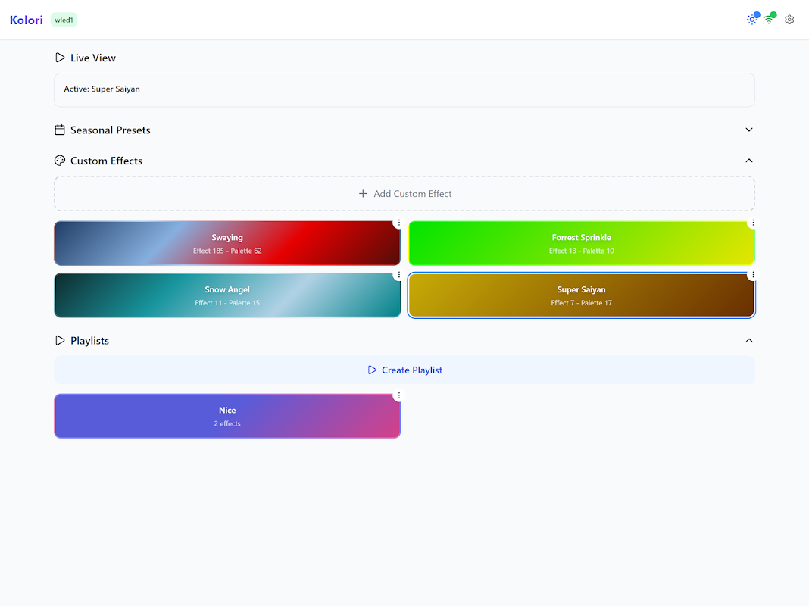This screenshot has width=809, height=606.
Task: Select the Super Saiyan effect card
Action: (582, 295)
